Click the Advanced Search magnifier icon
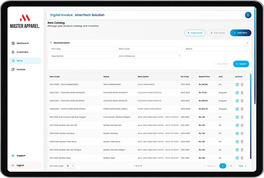264x178 pixels. [x=51, y=43]
